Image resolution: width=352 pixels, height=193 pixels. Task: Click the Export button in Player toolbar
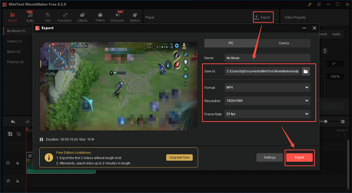[x=263, y=17]
